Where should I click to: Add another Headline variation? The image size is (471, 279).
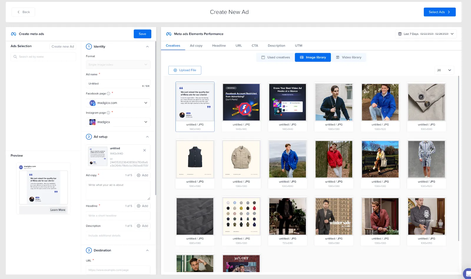click(142, 206)
